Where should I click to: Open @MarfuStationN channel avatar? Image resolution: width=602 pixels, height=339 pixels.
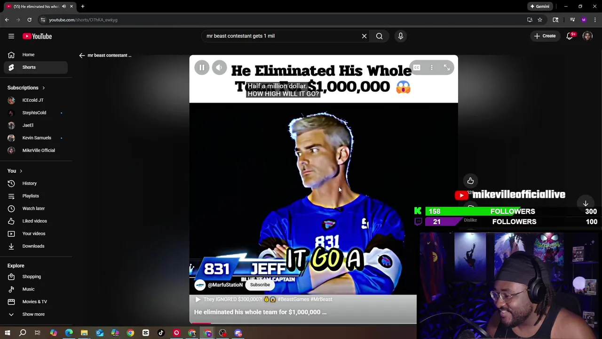(x=200, y=285)
